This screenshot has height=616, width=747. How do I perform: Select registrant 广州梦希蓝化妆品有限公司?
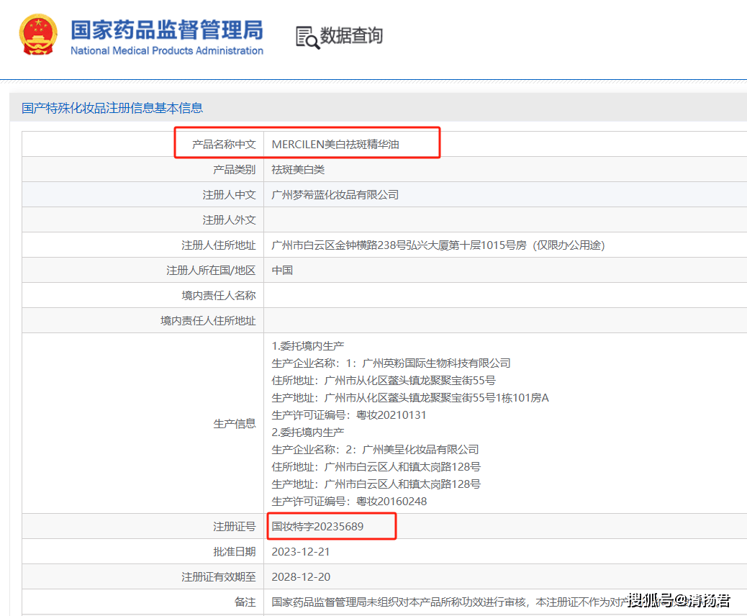335,195
